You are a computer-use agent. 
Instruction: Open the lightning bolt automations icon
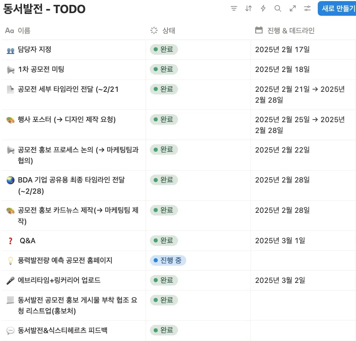point(263,9)
